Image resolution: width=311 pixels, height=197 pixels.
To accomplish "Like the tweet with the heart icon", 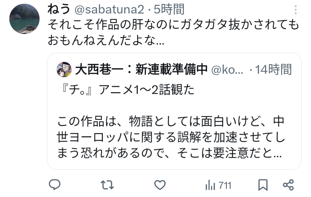I will pyautogui.click(x=160, y=185).
